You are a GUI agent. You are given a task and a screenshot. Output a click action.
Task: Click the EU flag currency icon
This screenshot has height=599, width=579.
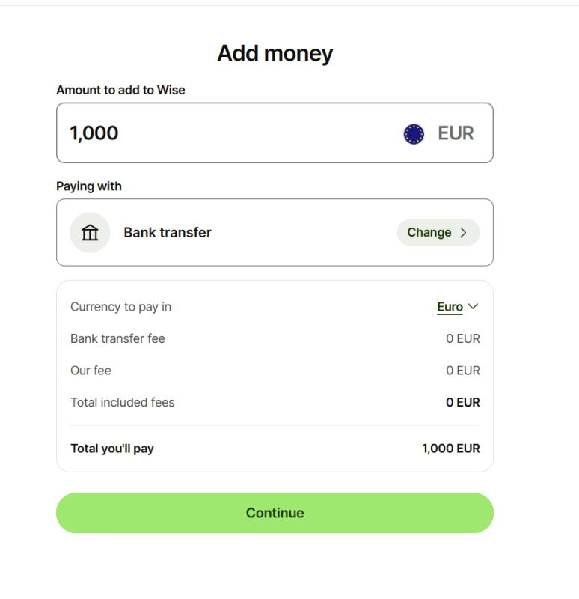414,134
